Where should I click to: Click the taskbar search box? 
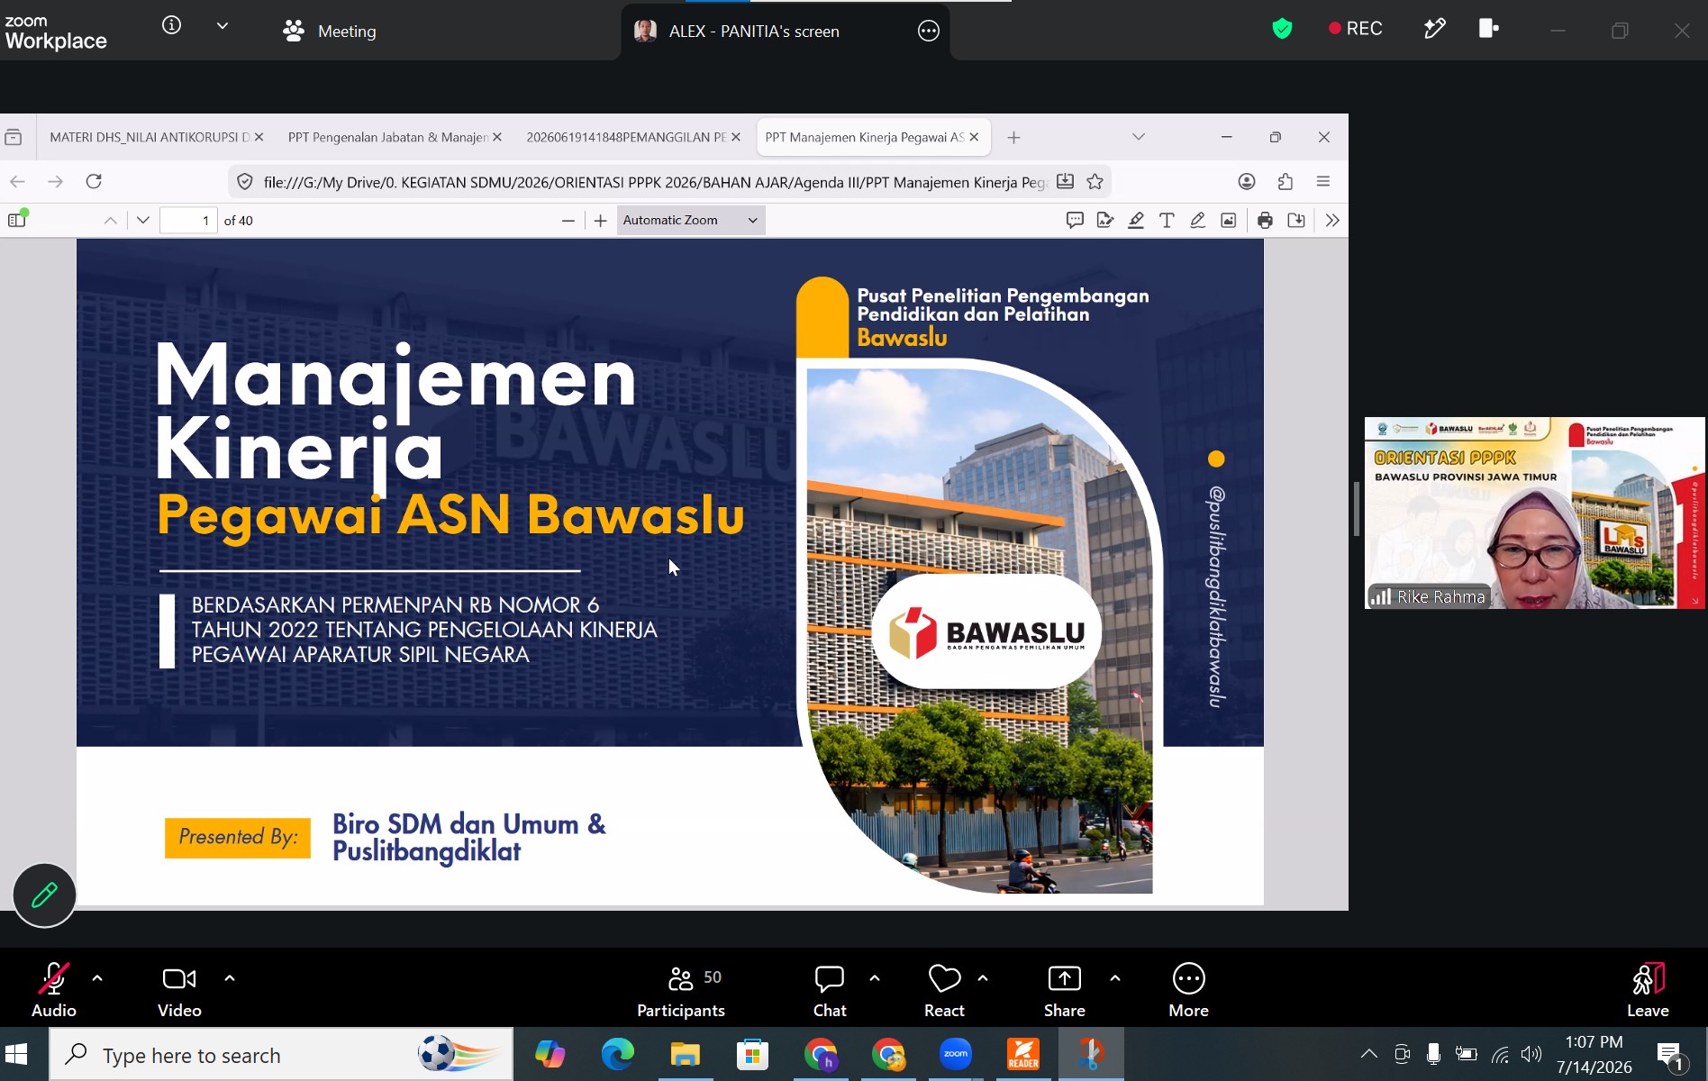[281, 1054]
